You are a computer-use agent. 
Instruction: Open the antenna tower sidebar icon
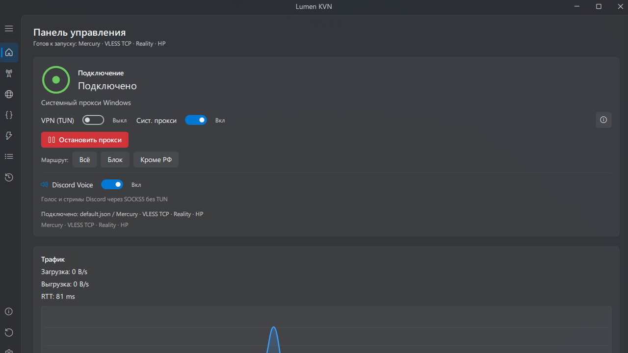point(9,74)
